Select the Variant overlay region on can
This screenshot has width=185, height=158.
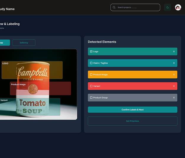click(30, 107)
